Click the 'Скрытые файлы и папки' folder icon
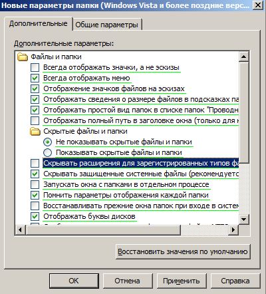This screenshot has width=266, height=294. [35, 131]
